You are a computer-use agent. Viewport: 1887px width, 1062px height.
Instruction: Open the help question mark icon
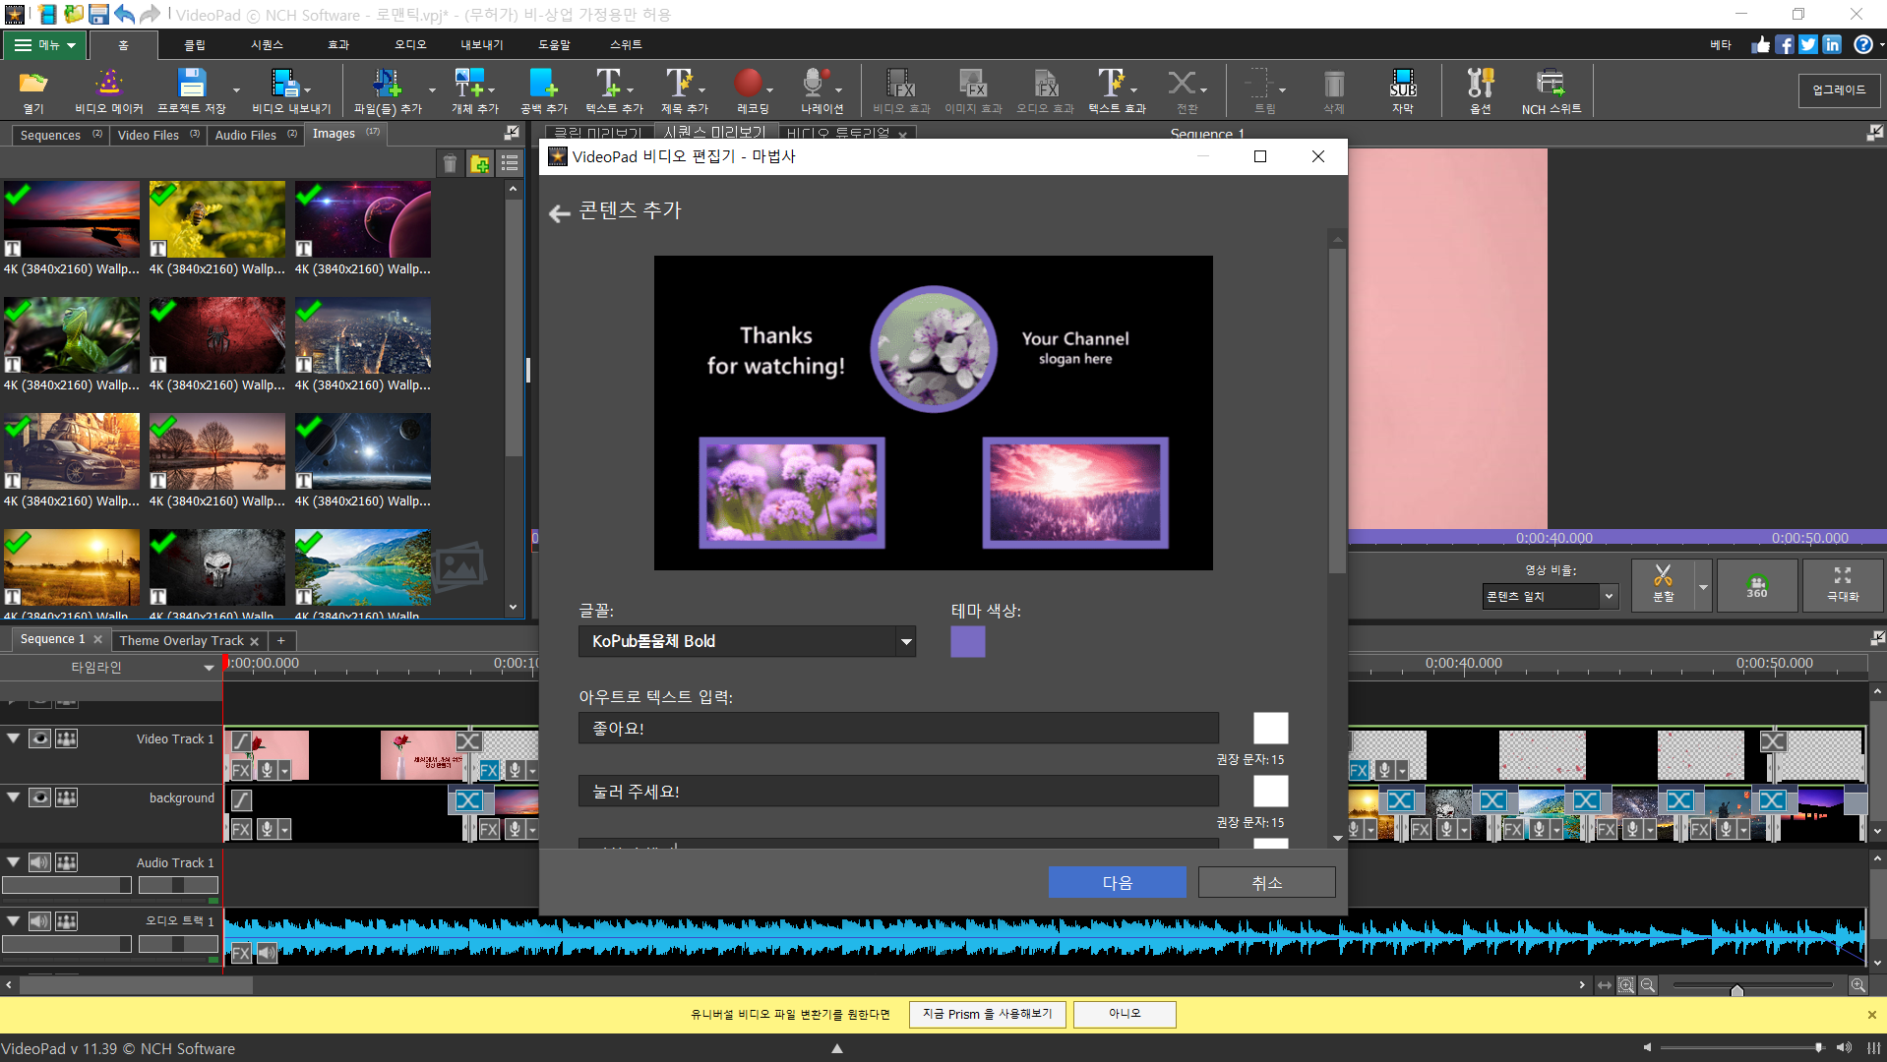pyautogui.click(x=1862, y=44)
